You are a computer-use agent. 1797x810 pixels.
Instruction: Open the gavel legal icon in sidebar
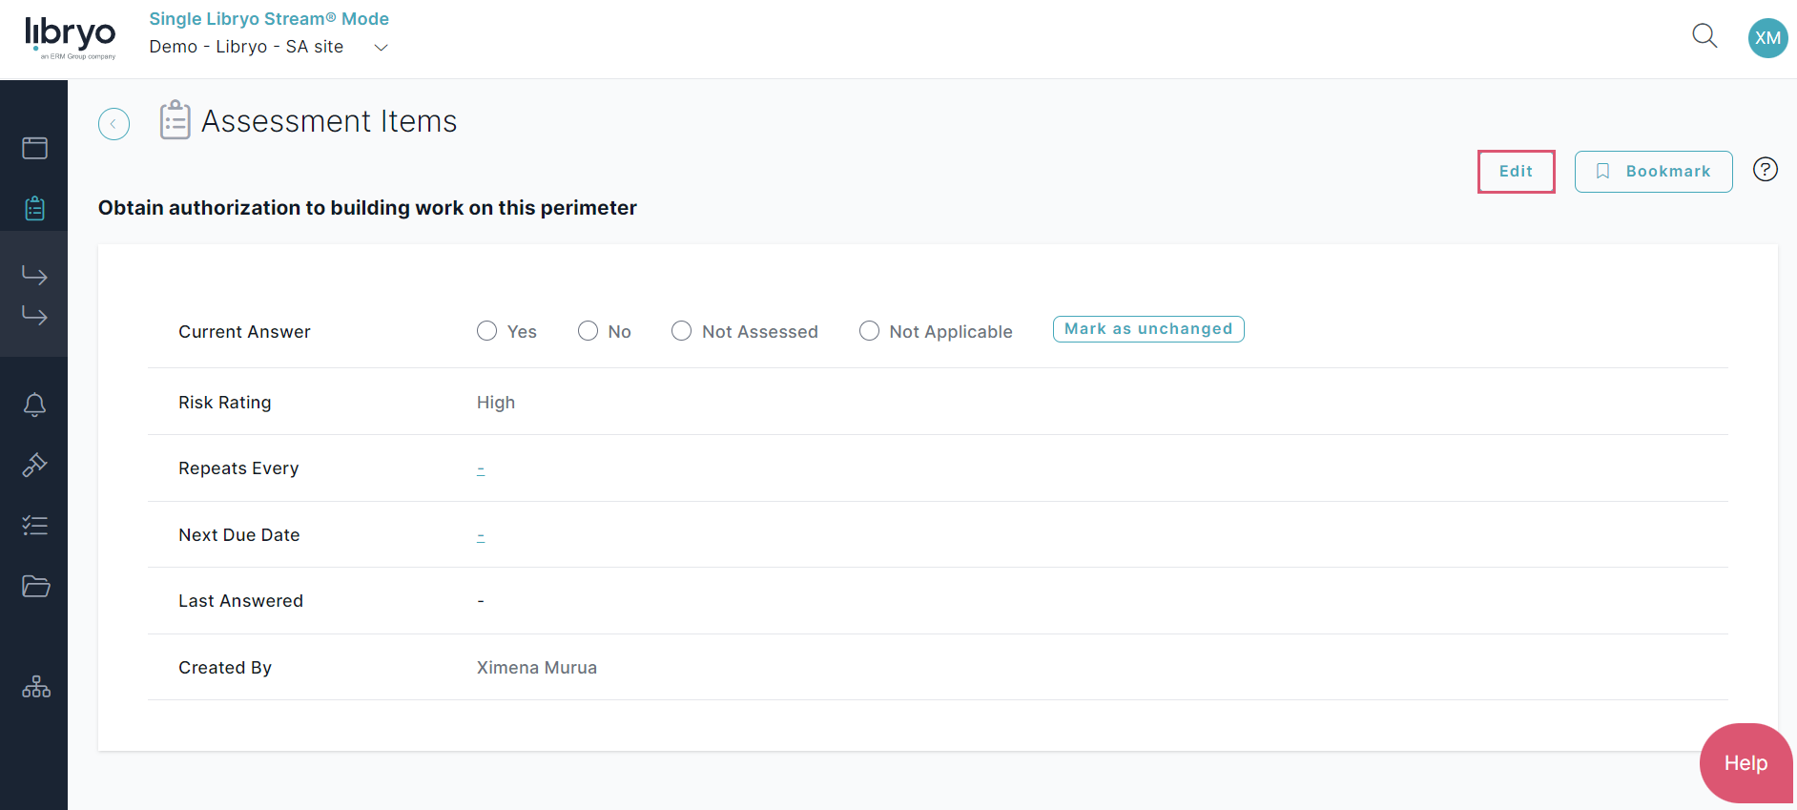pyautogui.click(x=35, y=465)
